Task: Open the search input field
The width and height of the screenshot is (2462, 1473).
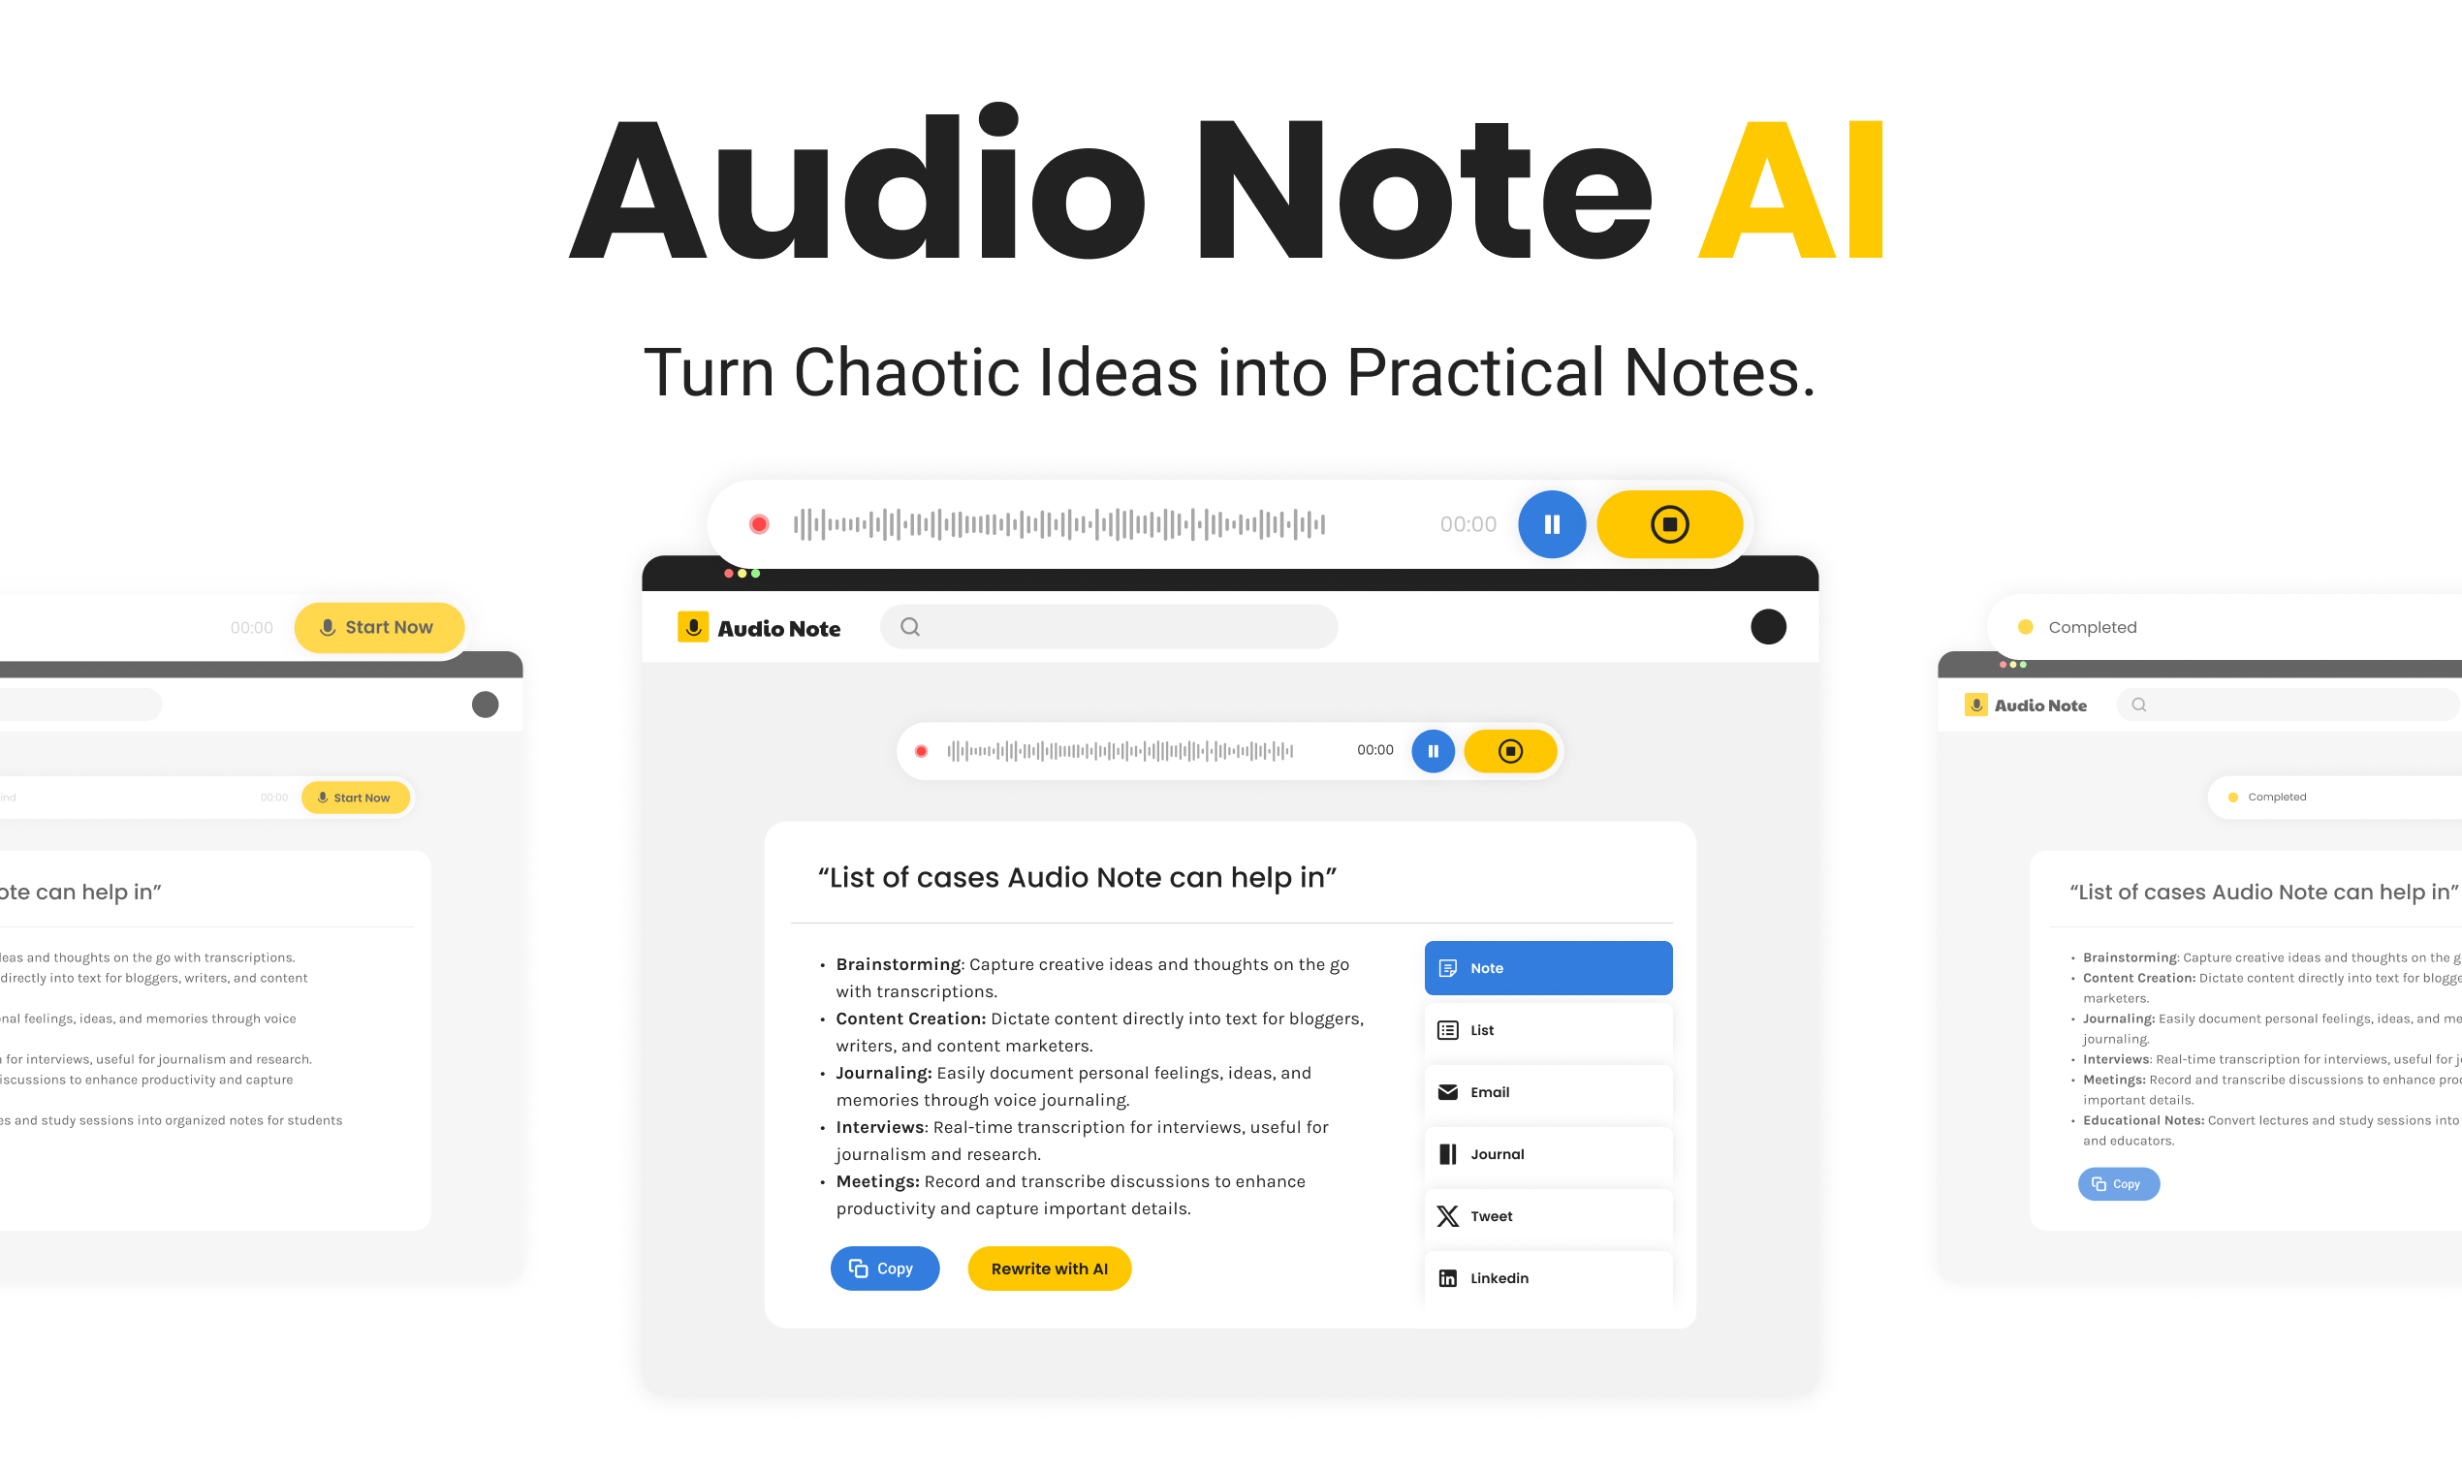Action: click(1107, 628)
